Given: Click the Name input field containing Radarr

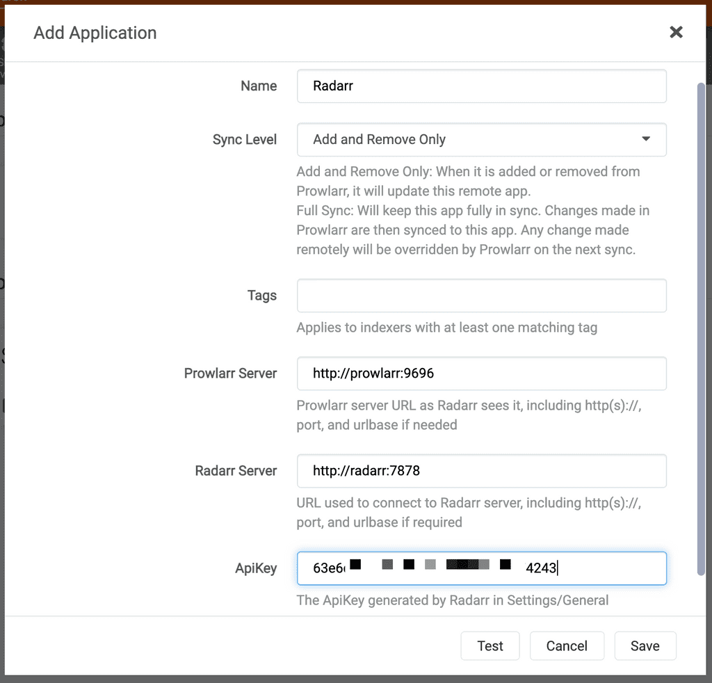Looking at the screenshot, I should click(x=481, y=86).
